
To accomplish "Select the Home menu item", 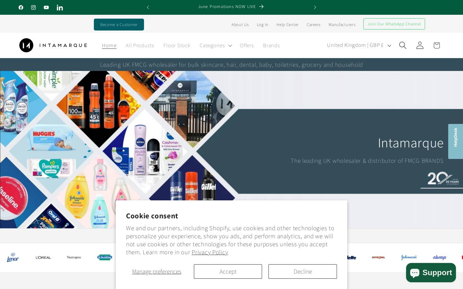I will [x=109, y=45].
